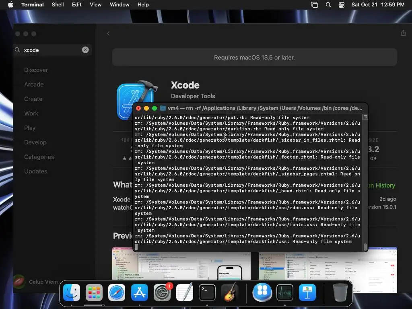Select Work in the App Store sidebar
The width and height of the screenshot is (412, 309).
point(31,113)
